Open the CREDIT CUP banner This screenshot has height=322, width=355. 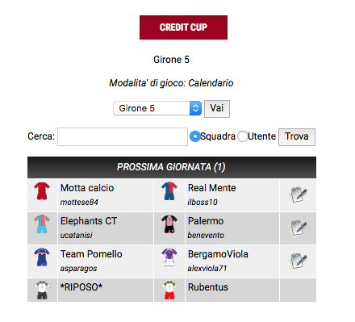[183, 27]
